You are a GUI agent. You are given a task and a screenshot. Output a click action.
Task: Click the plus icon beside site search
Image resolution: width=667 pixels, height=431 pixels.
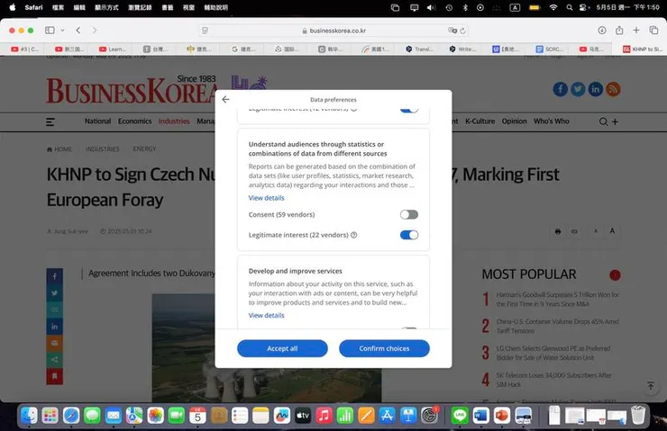(615, 121)
